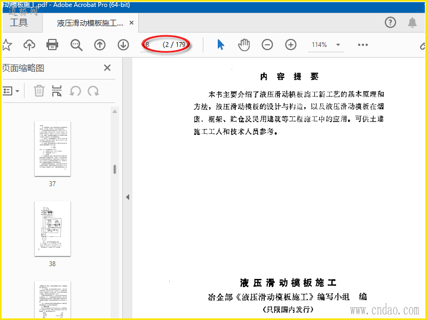
Task: Open the thumbnail panel options dropdown
Action: click(x=11, y=91)
